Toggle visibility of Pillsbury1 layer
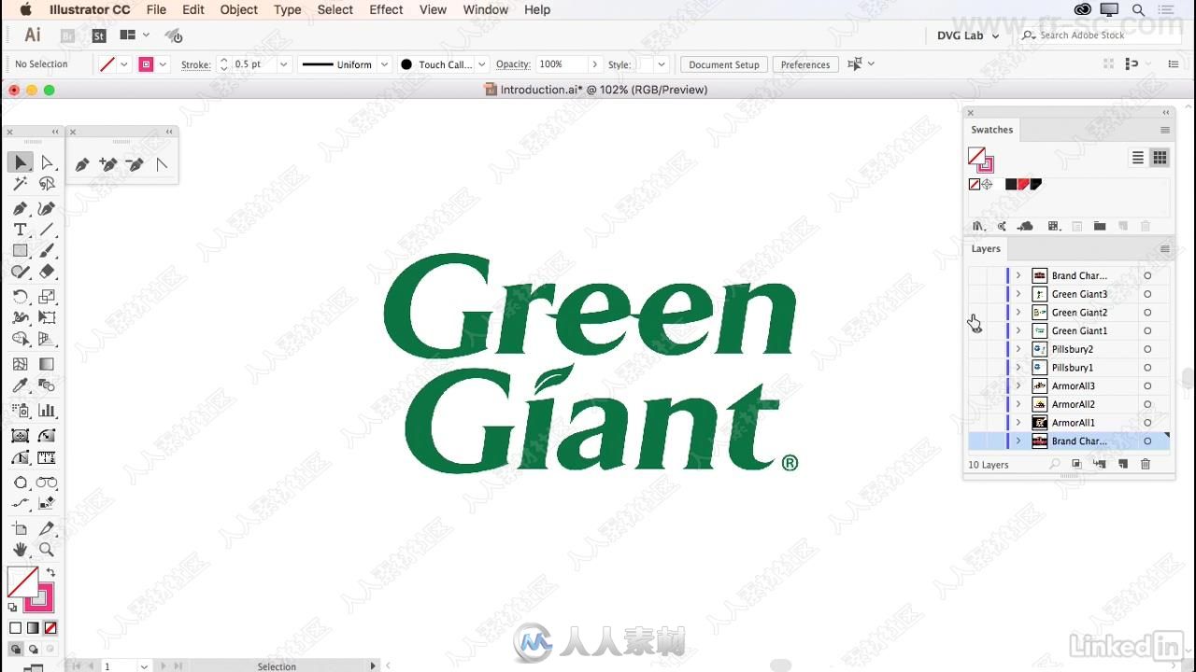The width and height of the screenshot is (1196, 672). [975, 368]
